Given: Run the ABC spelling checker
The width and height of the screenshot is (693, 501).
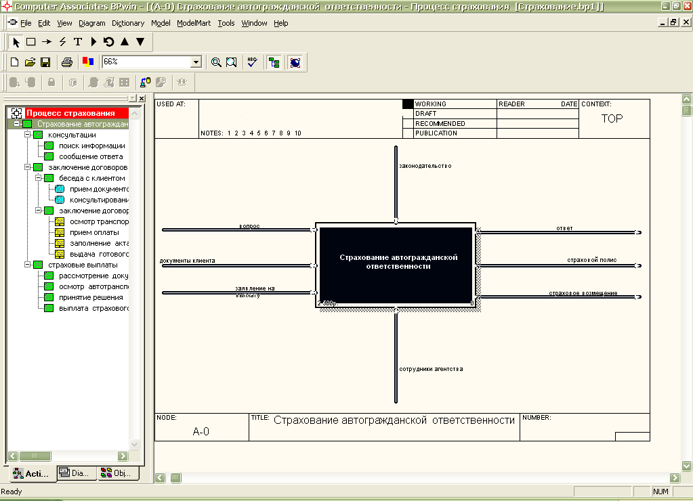Looking at the screenshot, I should pos(253,62).
